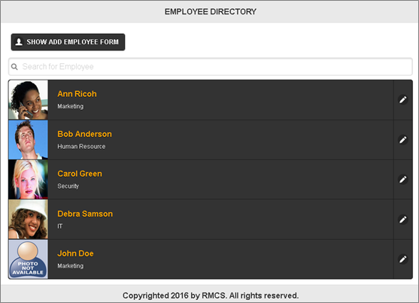Click Debra Samson's photo with white hat

(x=29, y=220)
